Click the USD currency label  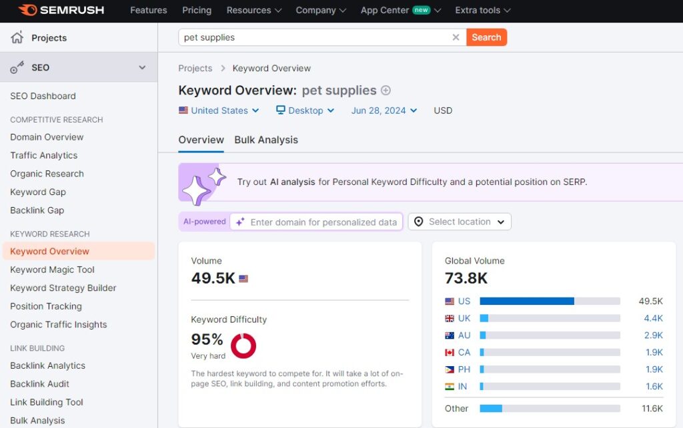pyautogui.click(x=443, y=110)
